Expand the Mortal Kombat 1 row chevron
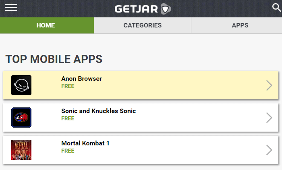The image size is (282, 170). pyautogui.click(x=269, y=150)
